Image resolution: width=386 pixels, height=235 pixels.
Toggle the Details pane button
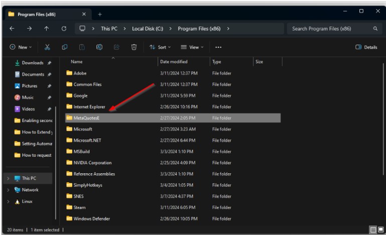pyautogui.click(x=366, y=47)
